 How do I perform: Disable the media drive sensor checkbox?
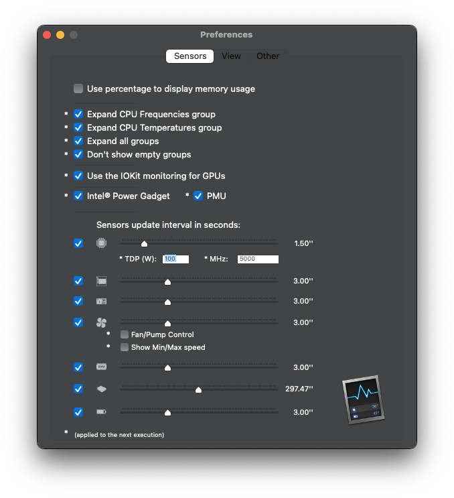78,389
